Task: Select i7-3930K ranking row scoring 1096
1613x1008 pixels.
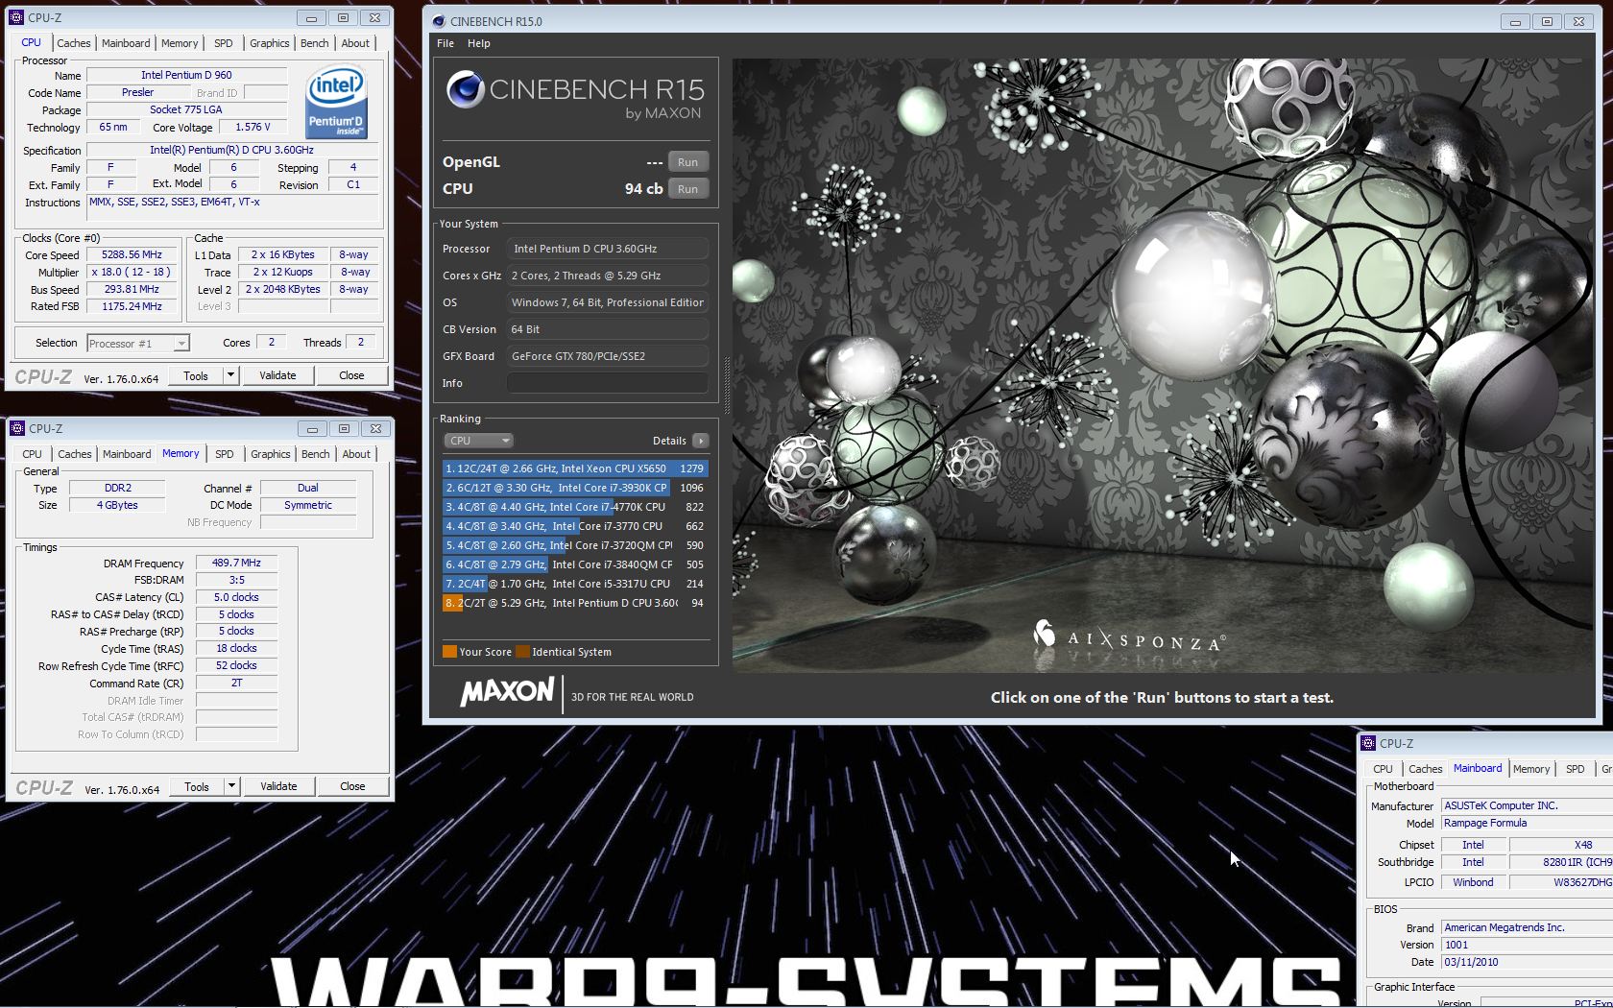Action: tap(575, 488)
